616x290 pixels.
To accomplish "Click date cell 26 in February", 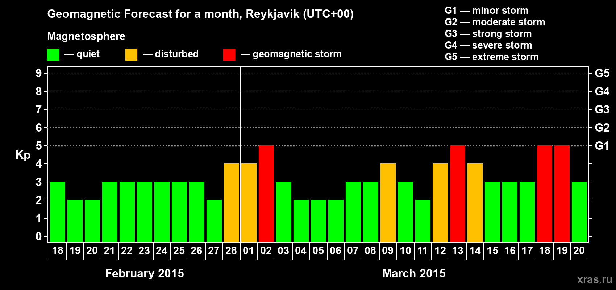I will click(196, 250).
